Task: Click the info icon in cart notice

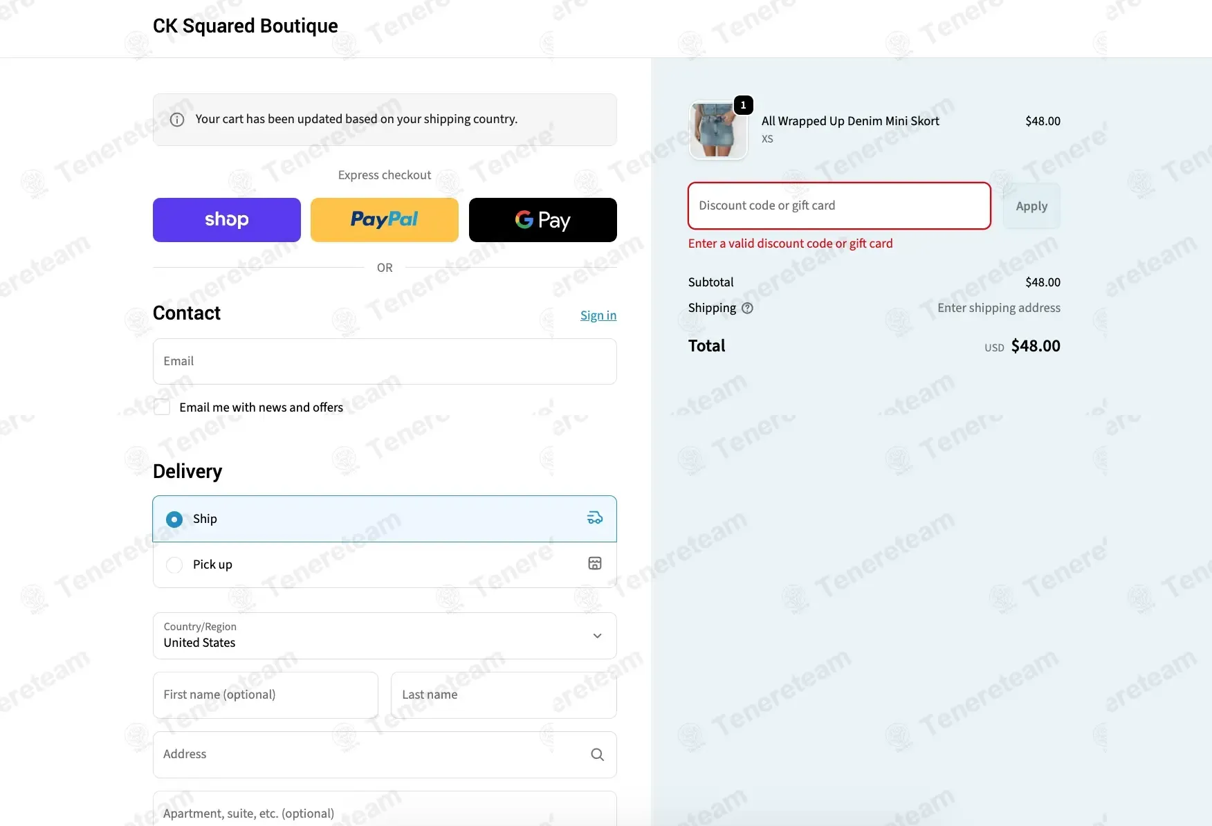Action: click(x=177, y=120)
